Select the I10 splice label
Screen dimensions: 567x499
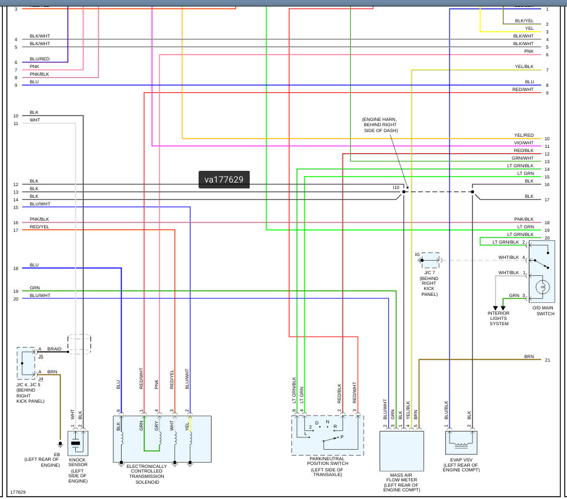click(x=396, y=187)
